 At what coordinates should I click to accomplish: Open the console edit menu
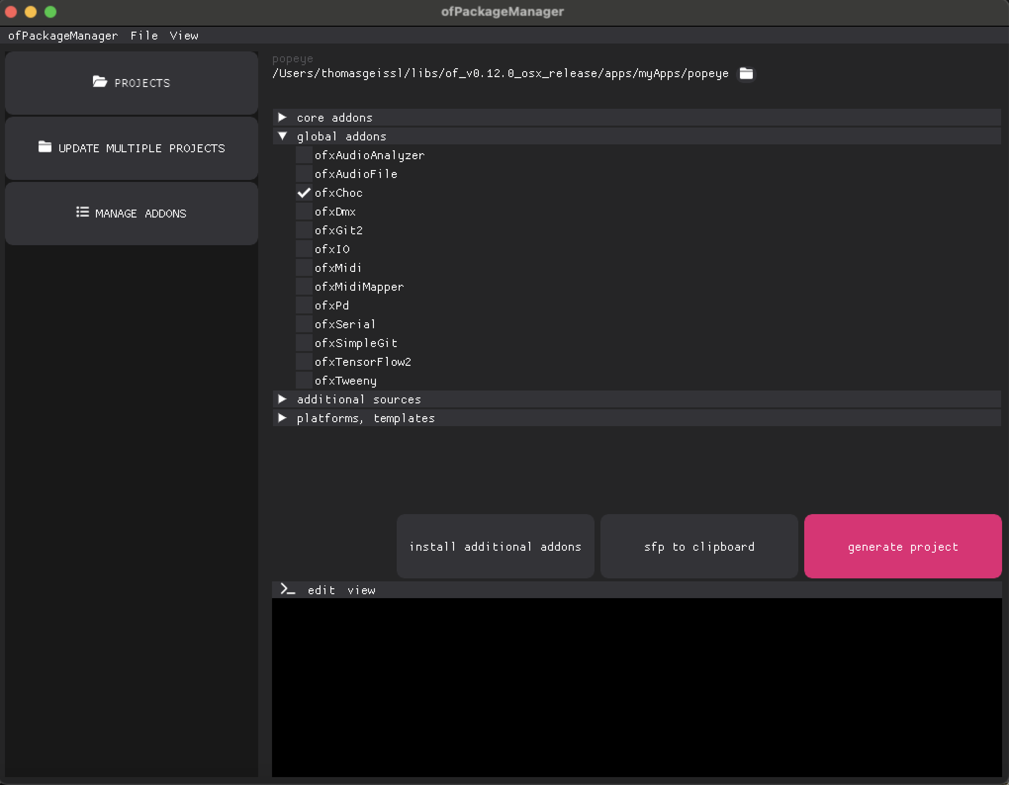point(321,590)
